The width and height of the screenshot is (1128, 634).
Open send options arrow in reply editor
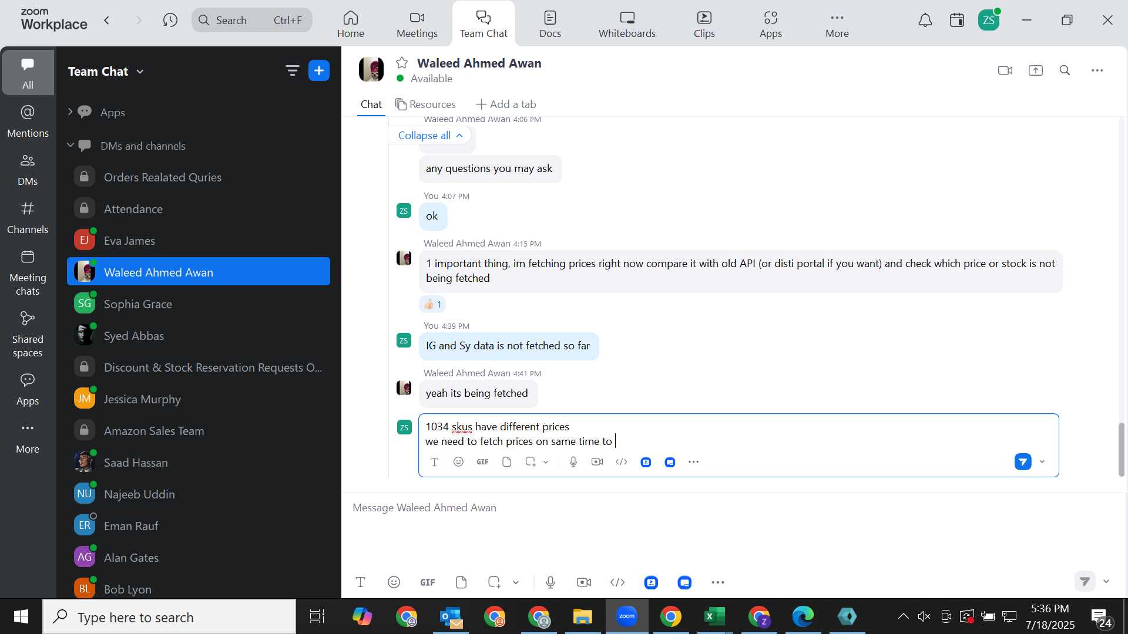[1042, 462]
